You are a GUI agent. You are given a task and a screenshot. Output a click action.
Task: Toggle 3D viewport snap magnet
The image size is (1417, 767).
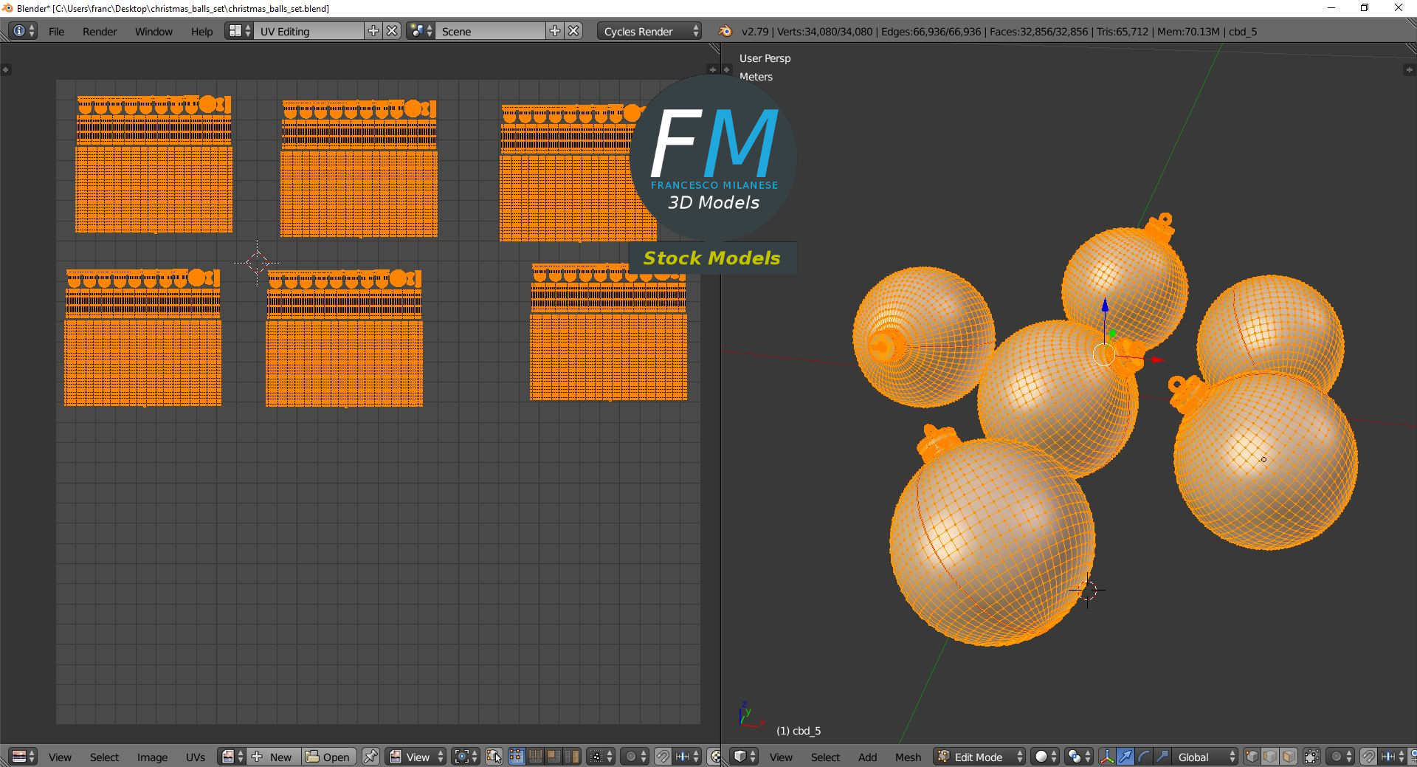tap(1368, 757)
